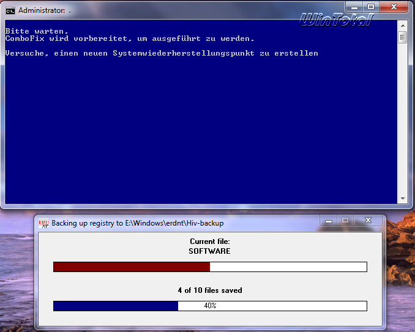The width and height of the screenshot is (415, 332).
Task: Maximize the Administrator console window
Action: click(x=371, y=7)
